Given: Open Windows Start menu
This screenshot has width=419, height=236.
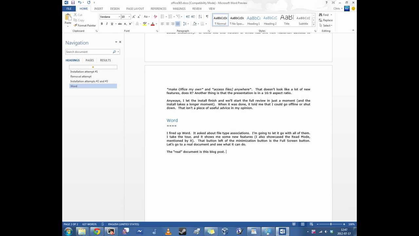Looking at the screenshot, I should [68, 232].
